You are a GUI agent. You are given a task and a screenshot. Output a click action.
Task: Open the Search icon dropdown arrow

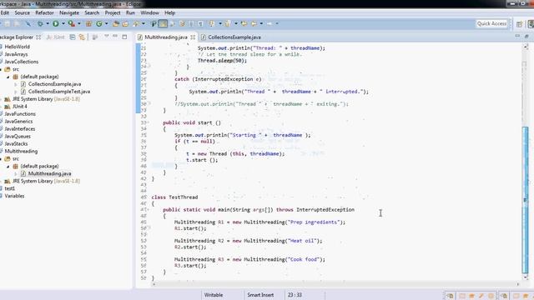[143, 23]
